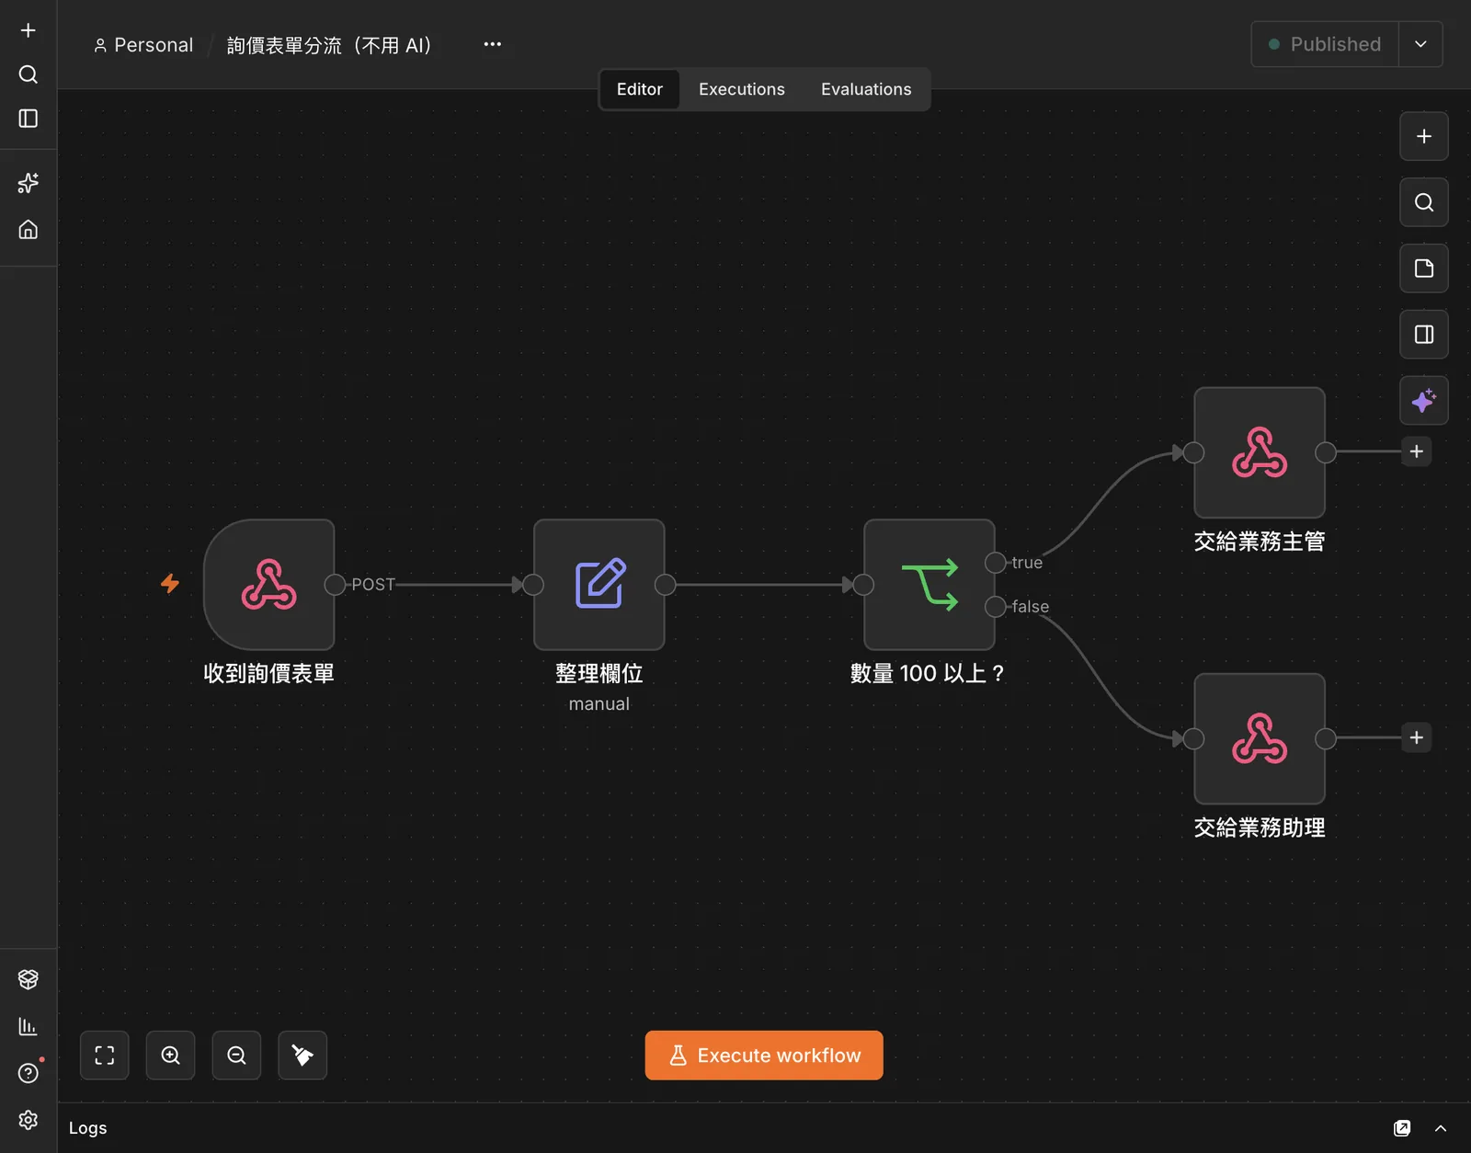Viewport: 1471px width, 1153px height.
Task: Click the orange lightning trigger icon
Action: [170, 584]
